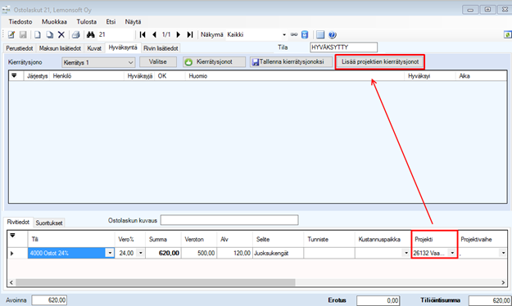Click the blue window layout icon
This screenshot has height=306, width=512.
320,34
